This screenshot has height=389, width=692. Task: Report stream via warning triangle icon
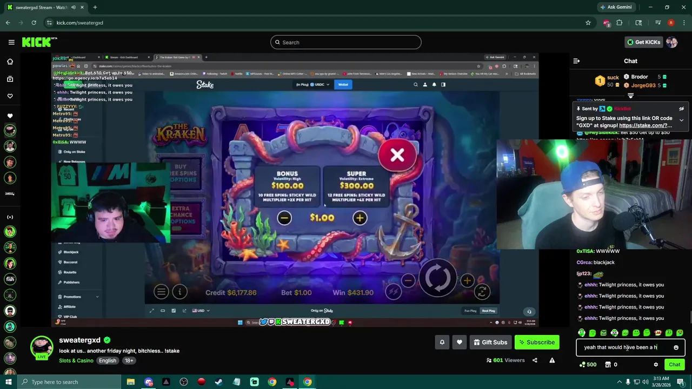tap(552, 360)
